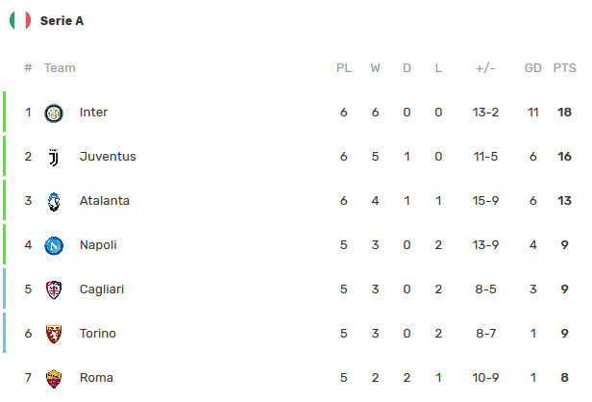Click the Atalanta club crest
Screen dimensions: 592x402
(54, 201)
